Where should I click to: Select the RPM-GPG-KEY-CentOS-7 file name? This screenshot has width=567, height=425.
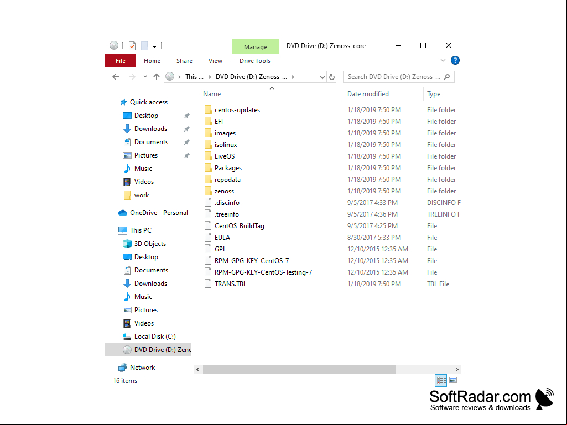click(252, 260)
